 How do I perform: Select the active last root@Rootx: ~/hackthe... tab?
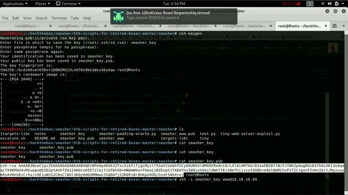299,26
